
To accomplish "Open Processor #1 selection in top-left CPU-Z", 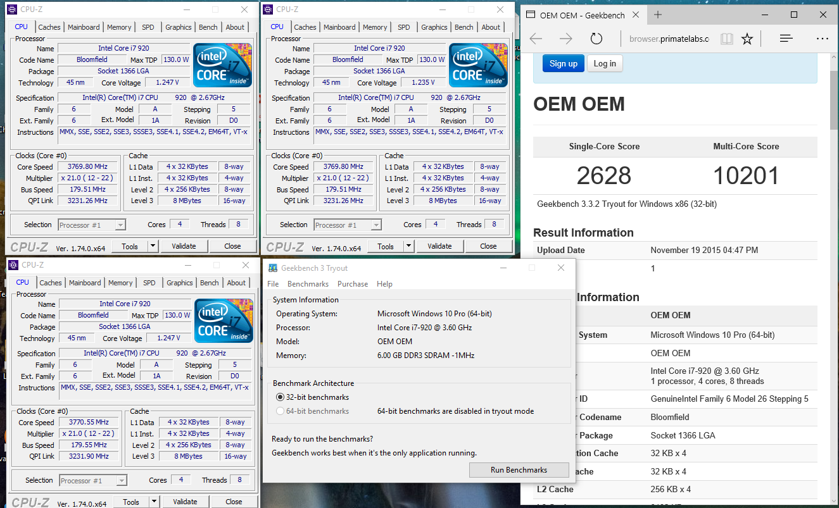I will tap(92, 225).
